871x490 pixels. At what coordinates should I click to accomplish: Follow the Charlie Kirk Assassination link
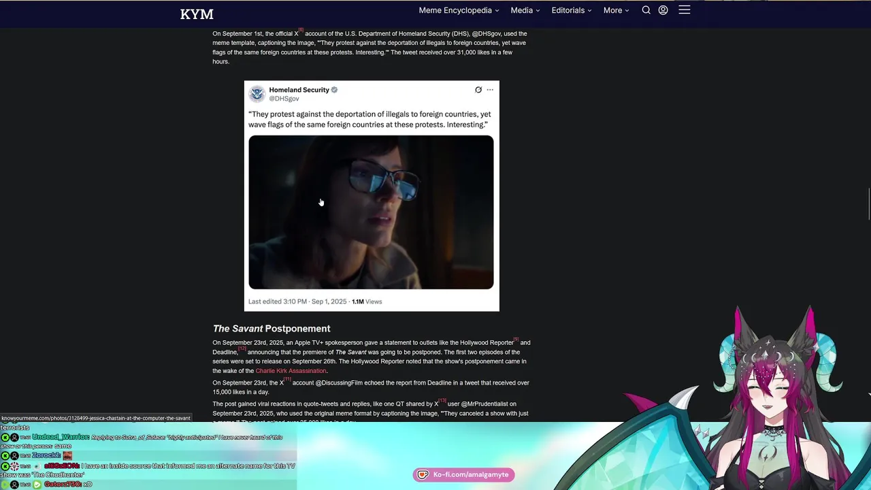coord(291,371)
